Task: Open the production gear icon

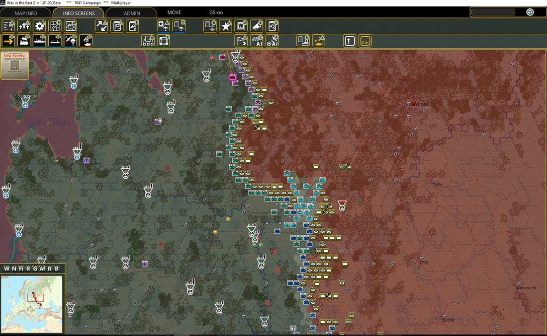Action: coord(40,26)
